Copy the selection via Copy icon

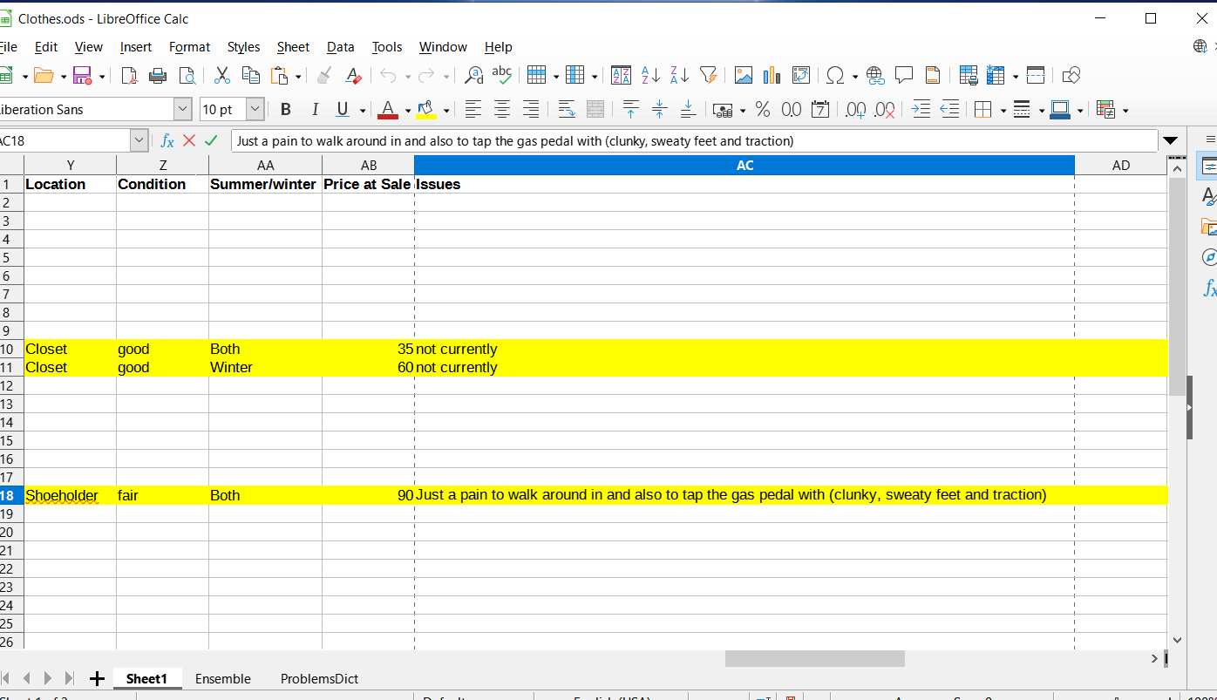[250, 76]
